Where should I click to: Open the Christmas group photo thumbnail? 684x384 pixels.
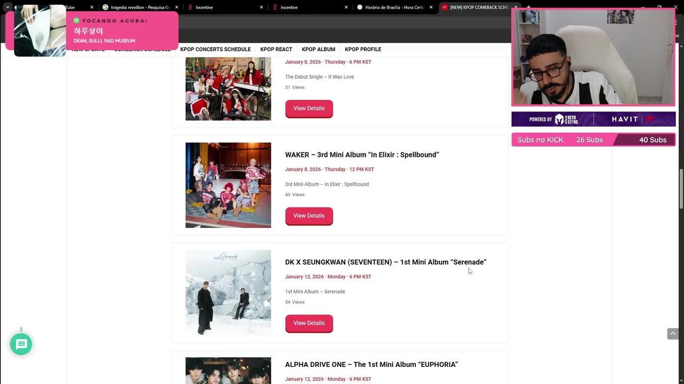pos(228,89)
